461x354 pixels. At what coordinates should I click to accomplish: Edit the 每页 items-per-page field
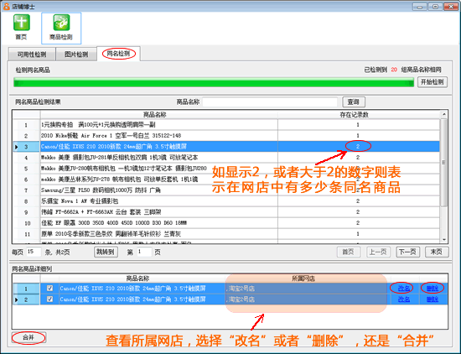click(34, 252)
